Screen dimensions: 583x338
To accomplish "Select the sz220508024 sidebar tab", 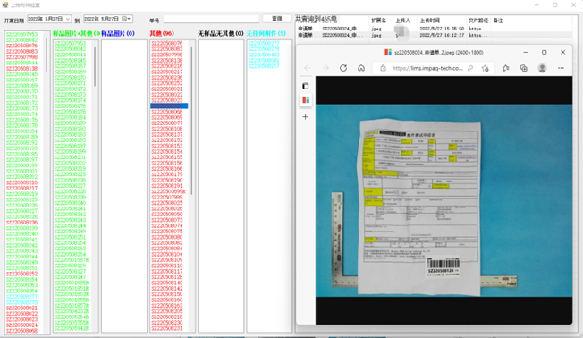I will [305, 100].
